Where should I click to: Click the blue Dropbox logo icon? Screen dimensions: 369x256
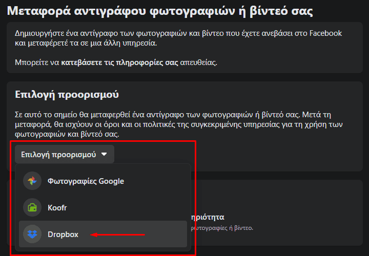tap(32, 234)
